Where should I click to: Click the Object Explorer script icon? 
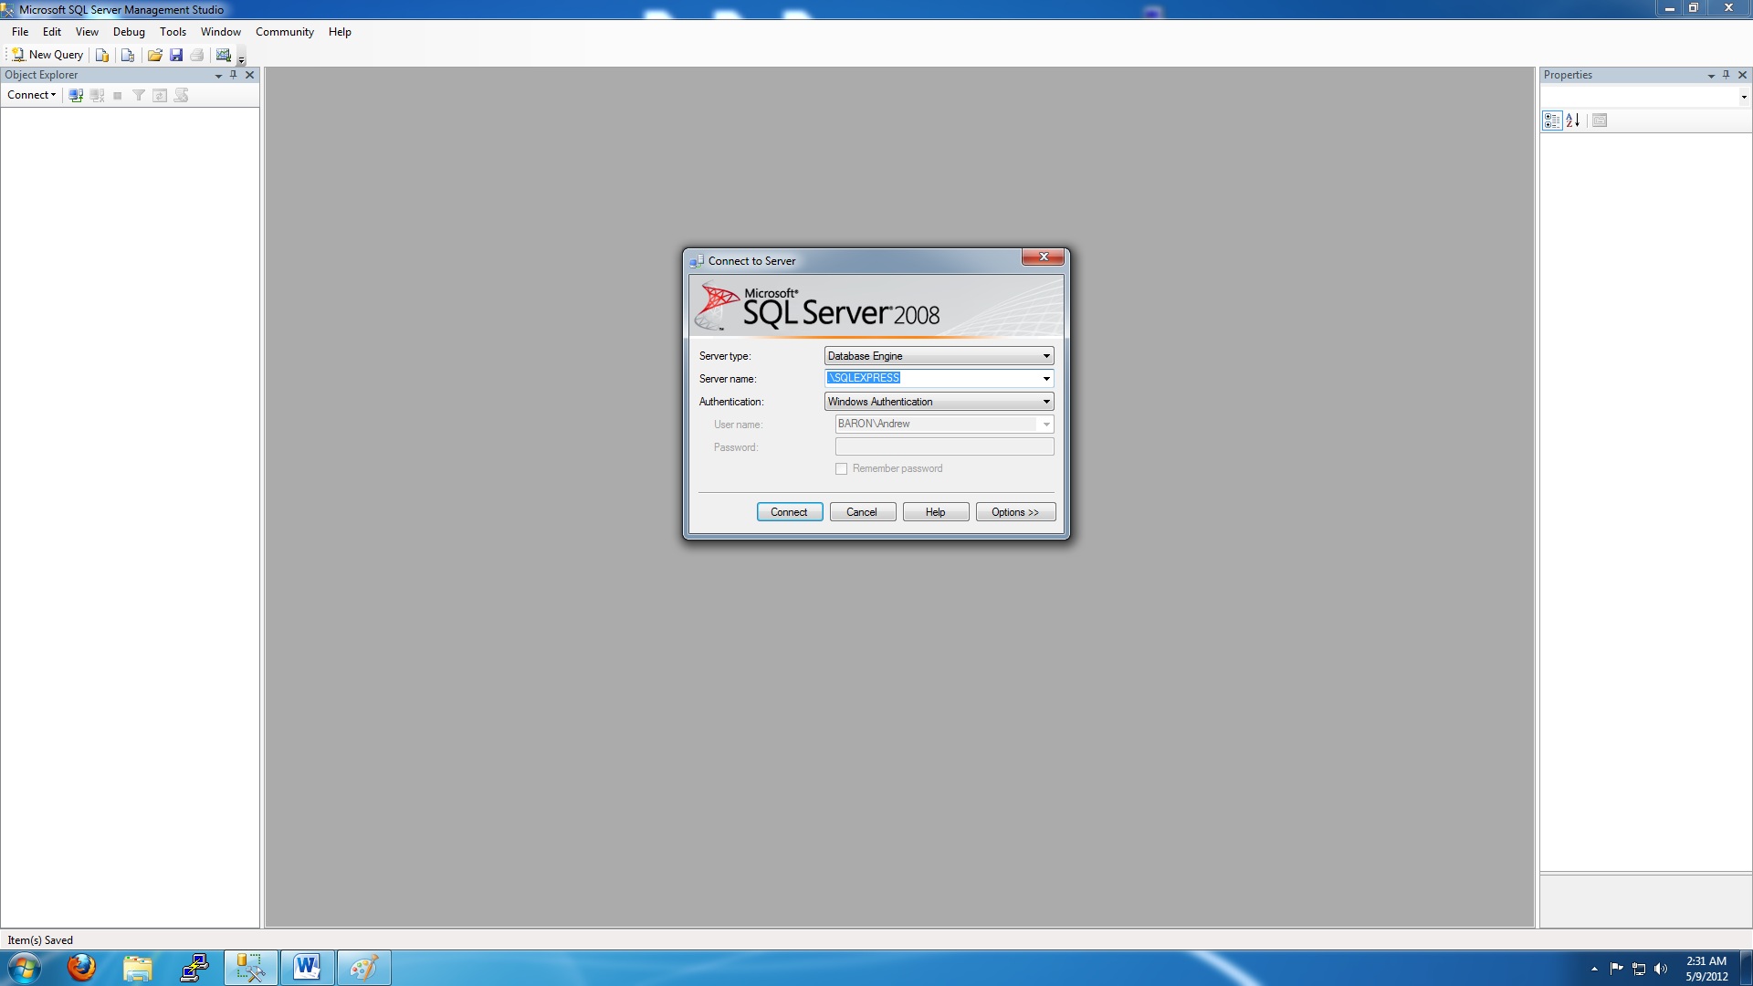pos(181,95)
